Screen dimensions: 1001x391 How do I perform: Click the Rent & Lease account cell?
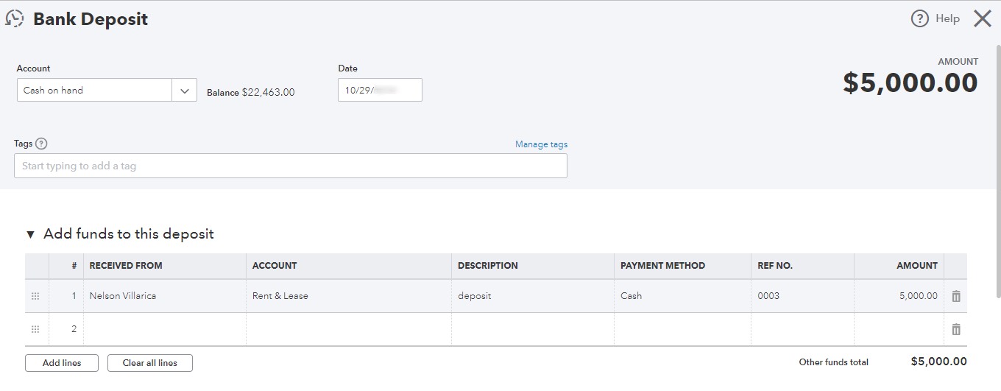click(x=348, y=296)
